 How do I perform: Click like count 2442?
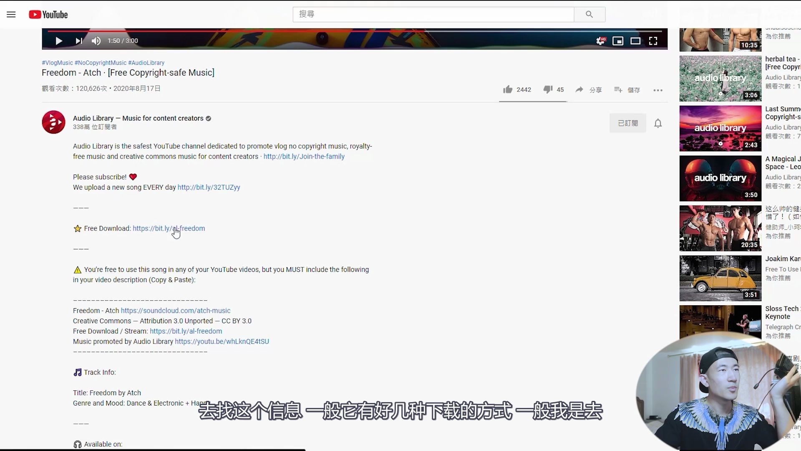point(524,90)
